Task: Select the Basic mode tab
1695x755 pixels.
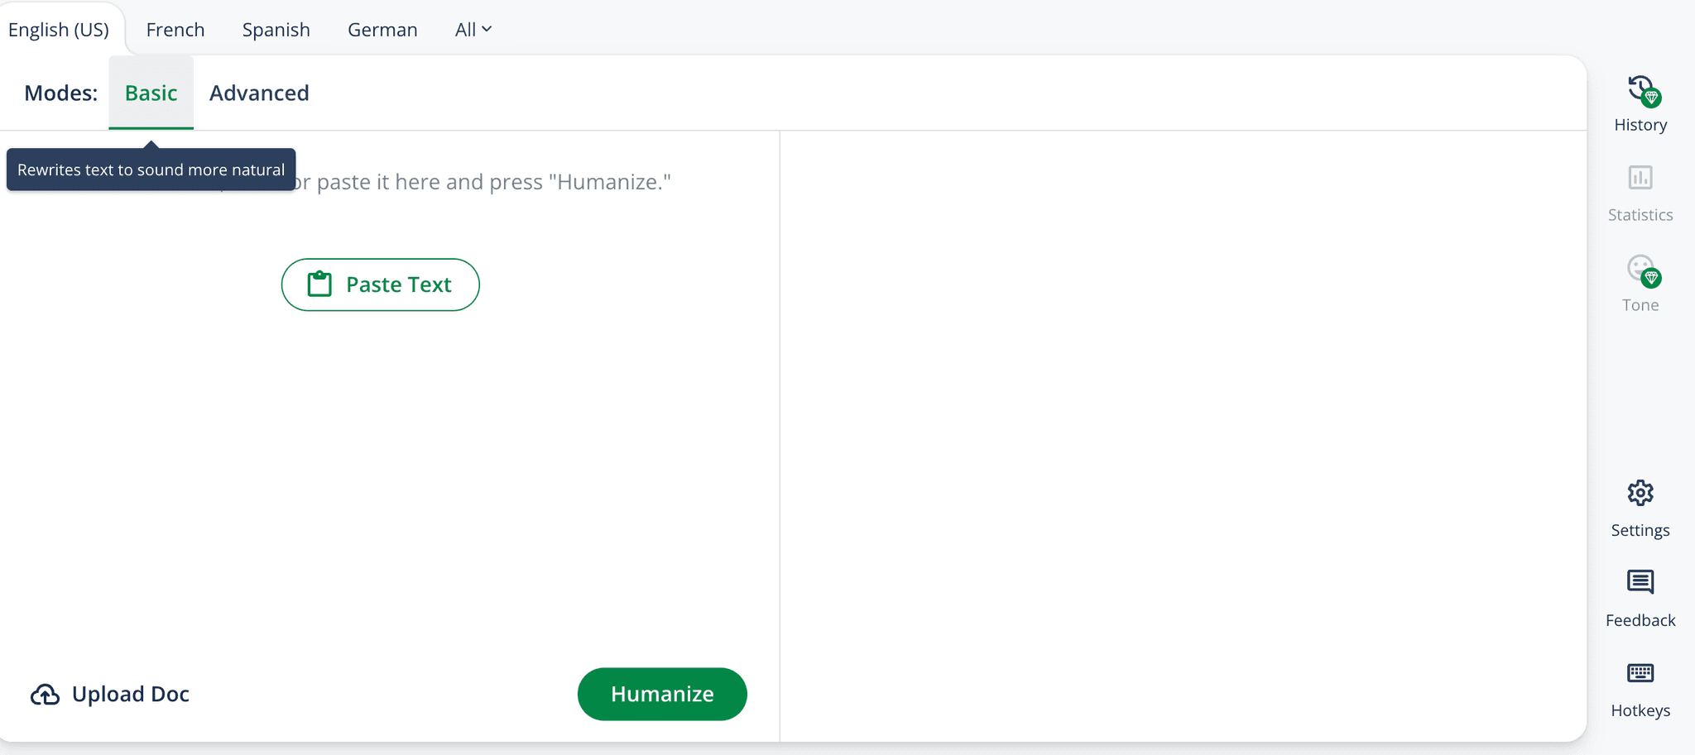Action: (151, 93)
